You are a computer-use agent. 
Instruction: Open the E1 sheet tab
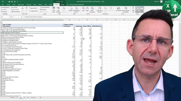[x=17, y=98]
